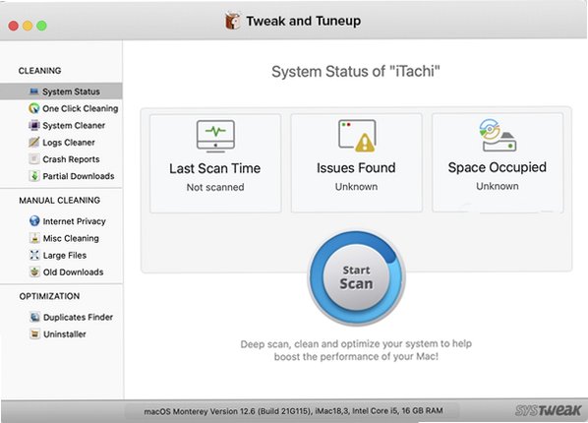Click the Partial Downloads arrow icon
Viewport: 588px width, 423px height.
(x=34, y=176)
